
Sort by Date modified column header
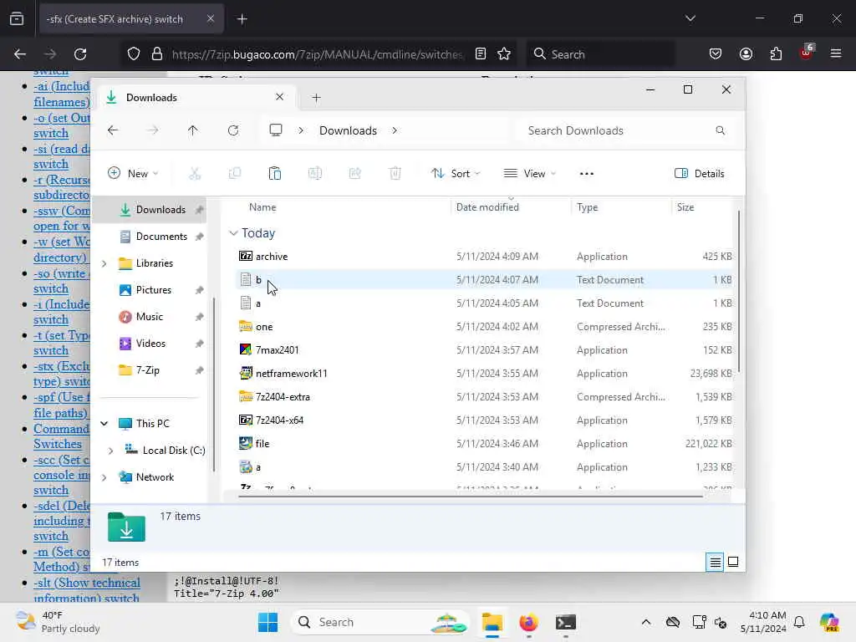pos(487,207)
